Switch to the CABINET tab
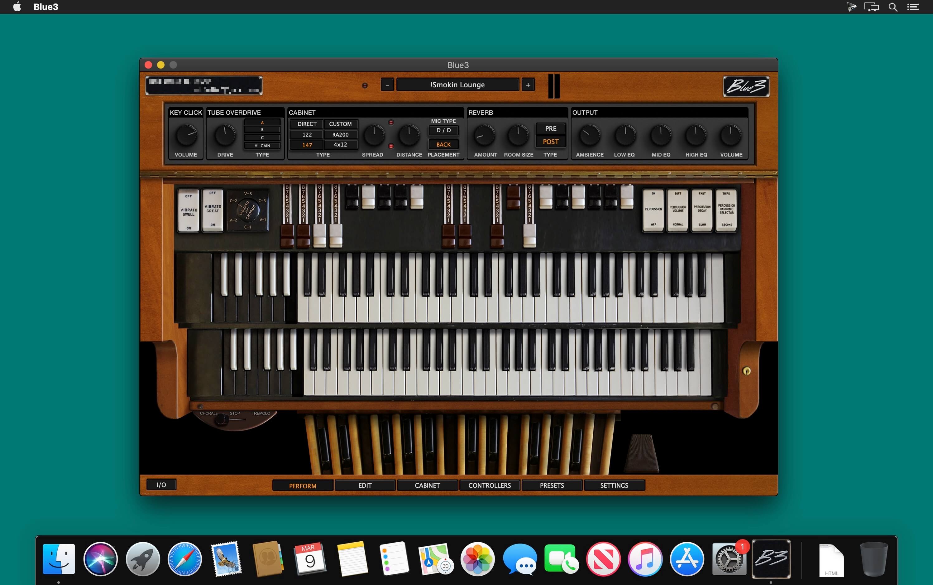Screen dimensions: 933x585 (427, 485)
